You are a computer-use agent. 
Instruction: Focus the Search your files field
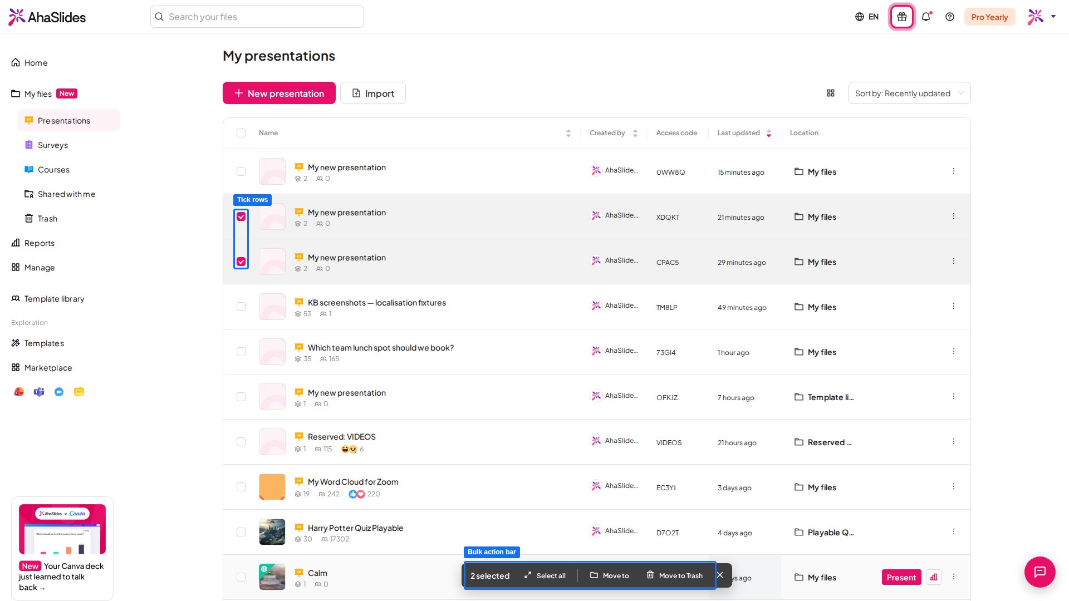257,17
